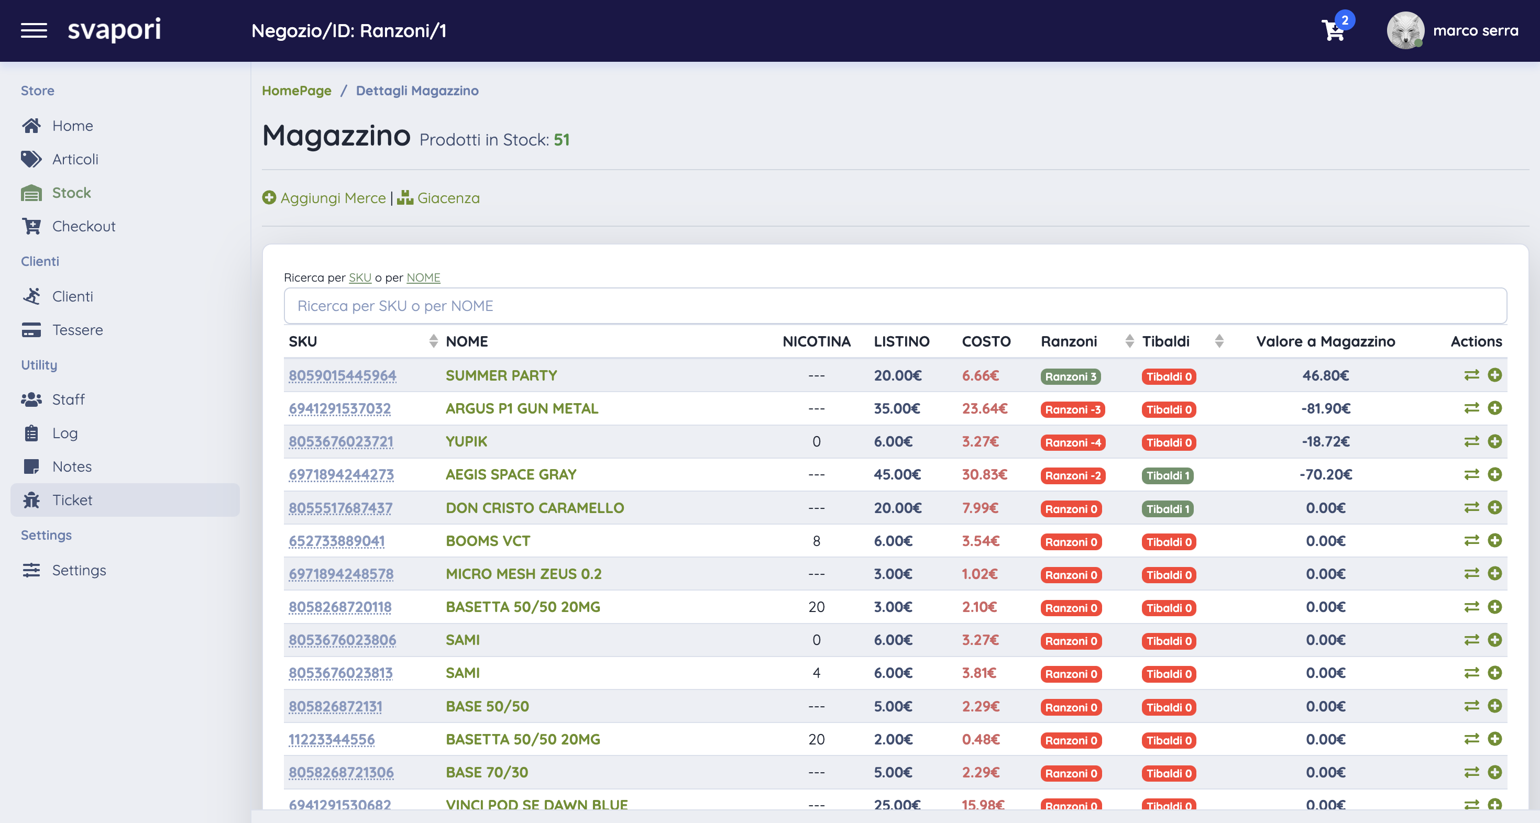Click the Ranzoni -3 badge
This screenshot has height=823, width=1540.
[x=1073, y=409]
